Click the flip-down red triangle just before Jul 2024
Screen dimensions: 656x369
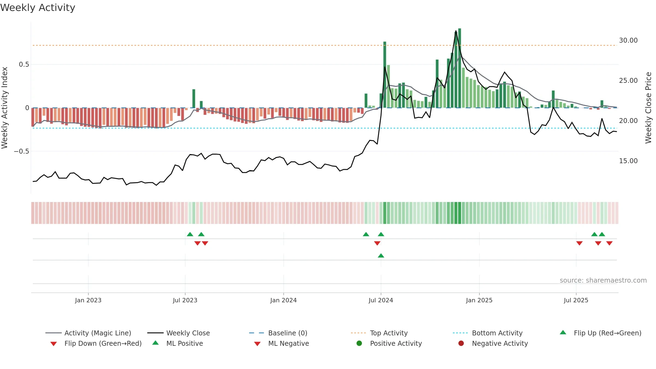pos(377,243)
